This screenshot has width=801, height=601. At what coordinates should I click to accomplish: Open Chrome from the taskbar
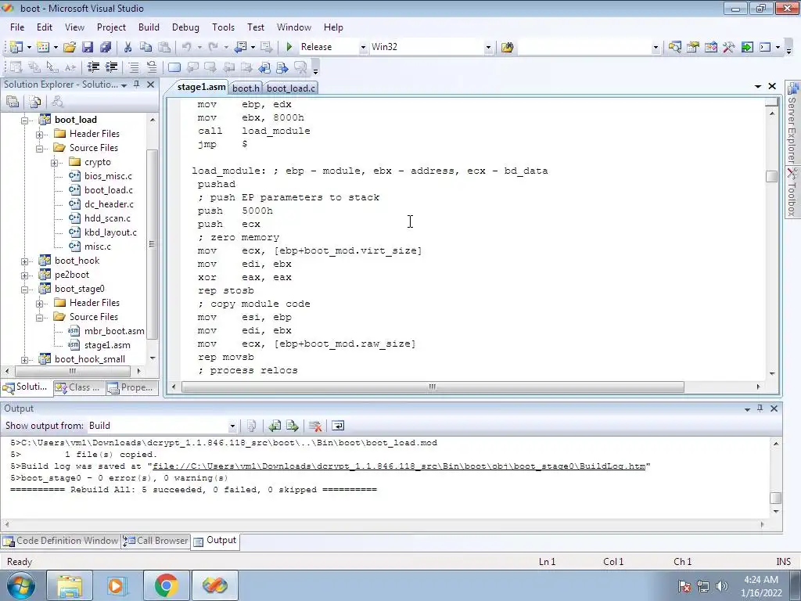tap(166, 585)
